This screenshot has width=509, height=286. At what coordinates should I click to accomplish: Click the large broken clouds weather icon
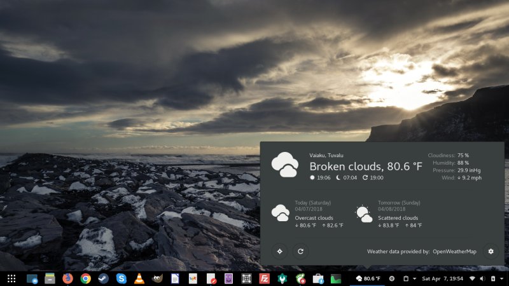point(285,165)
